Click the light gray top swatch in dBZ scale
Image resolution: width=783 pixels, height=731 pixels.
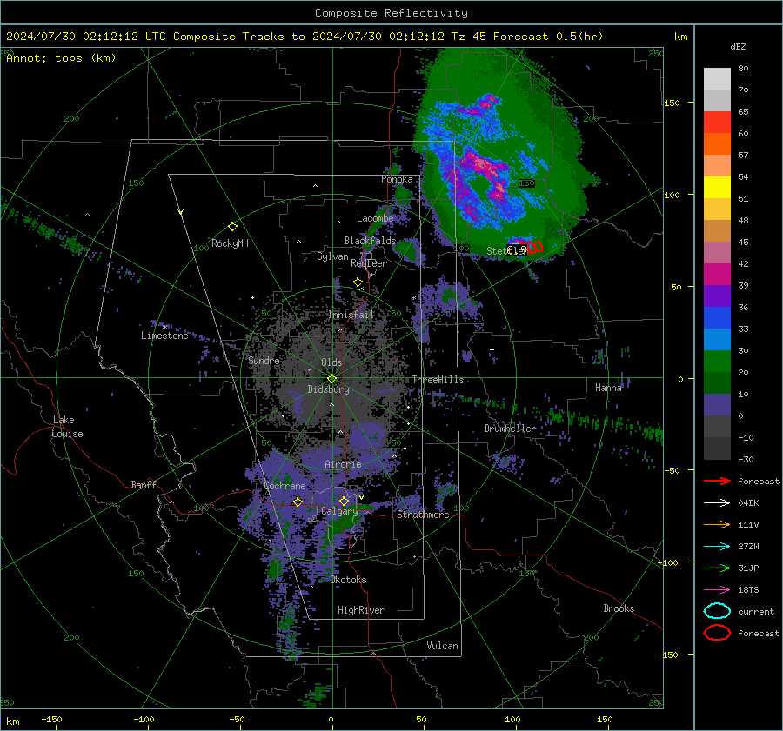click(x=717, y=79)
